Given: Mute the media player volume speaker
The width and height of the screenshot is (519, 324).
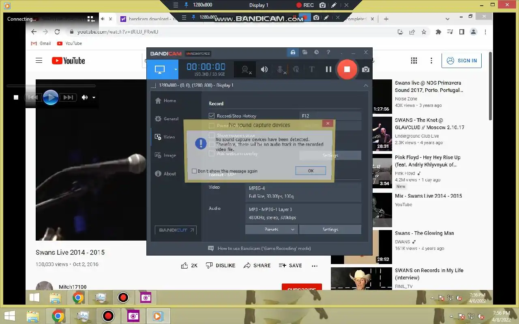Looking at the screenshot, I should coord(84,97).
